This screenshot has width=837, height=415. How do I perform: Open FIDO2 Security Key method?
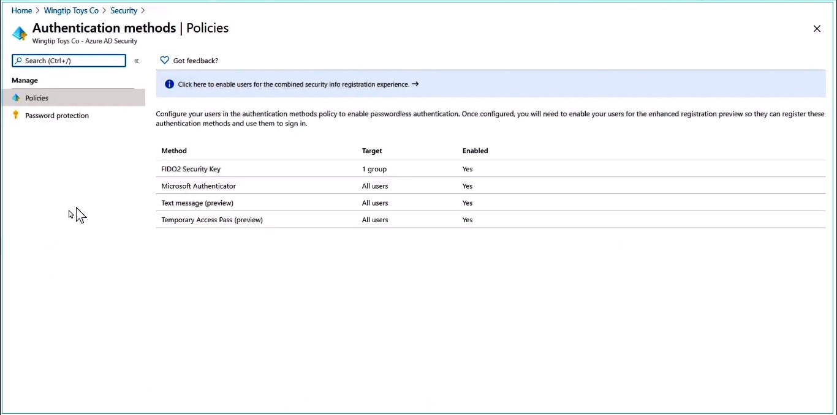[x=191, y=169]
